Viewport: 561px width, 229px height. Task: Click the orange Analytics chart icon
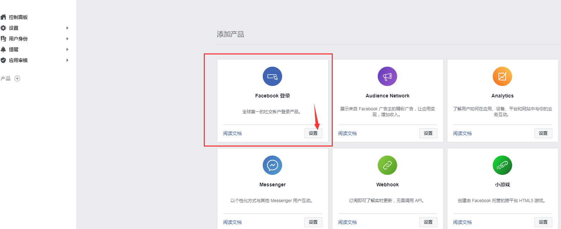coord(502,76)
